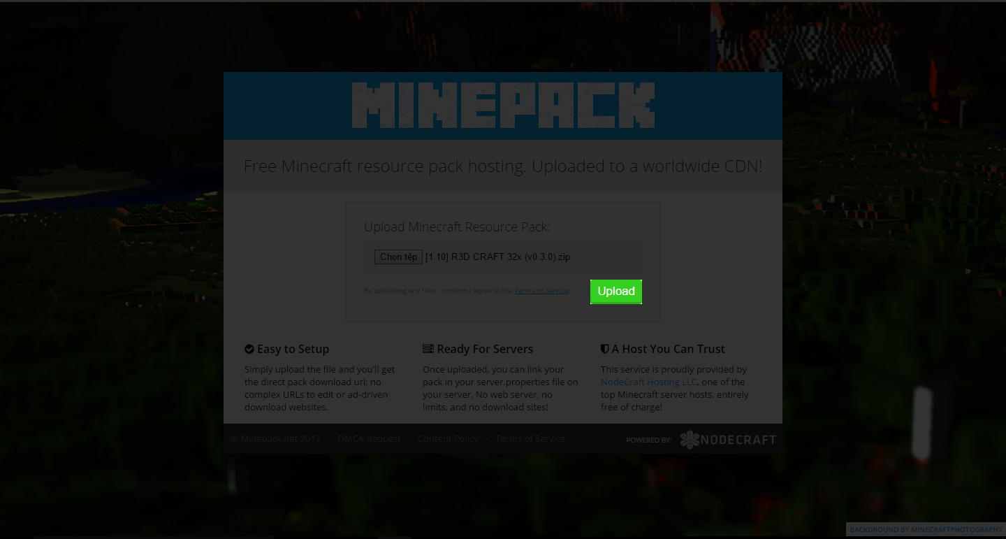
Task: Click the Chọn tệp file chooser button
Action: click(x=398, y=257)
